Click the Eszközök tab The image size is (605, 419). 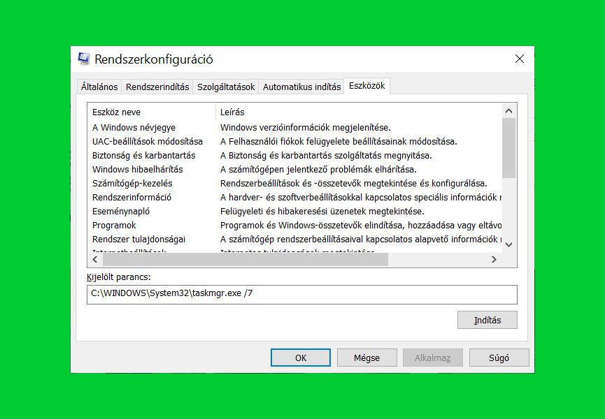tap(366, 86)
